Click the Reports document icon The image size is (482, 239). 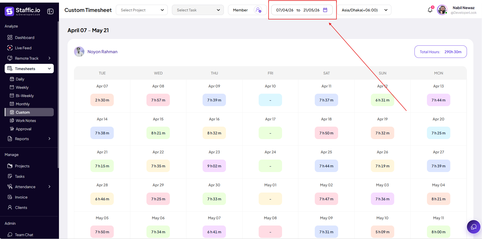tap(10, 139)
